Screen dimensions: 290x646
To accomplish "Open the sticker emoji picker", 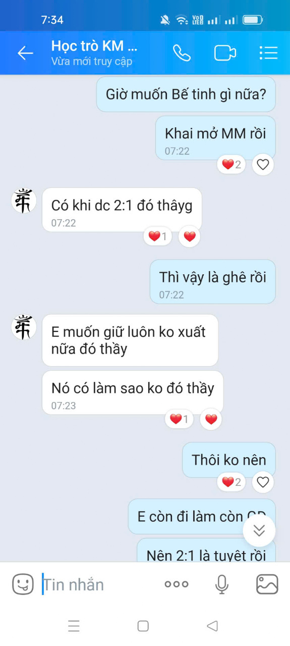I will pyautogui.click(x=23, y=584).
